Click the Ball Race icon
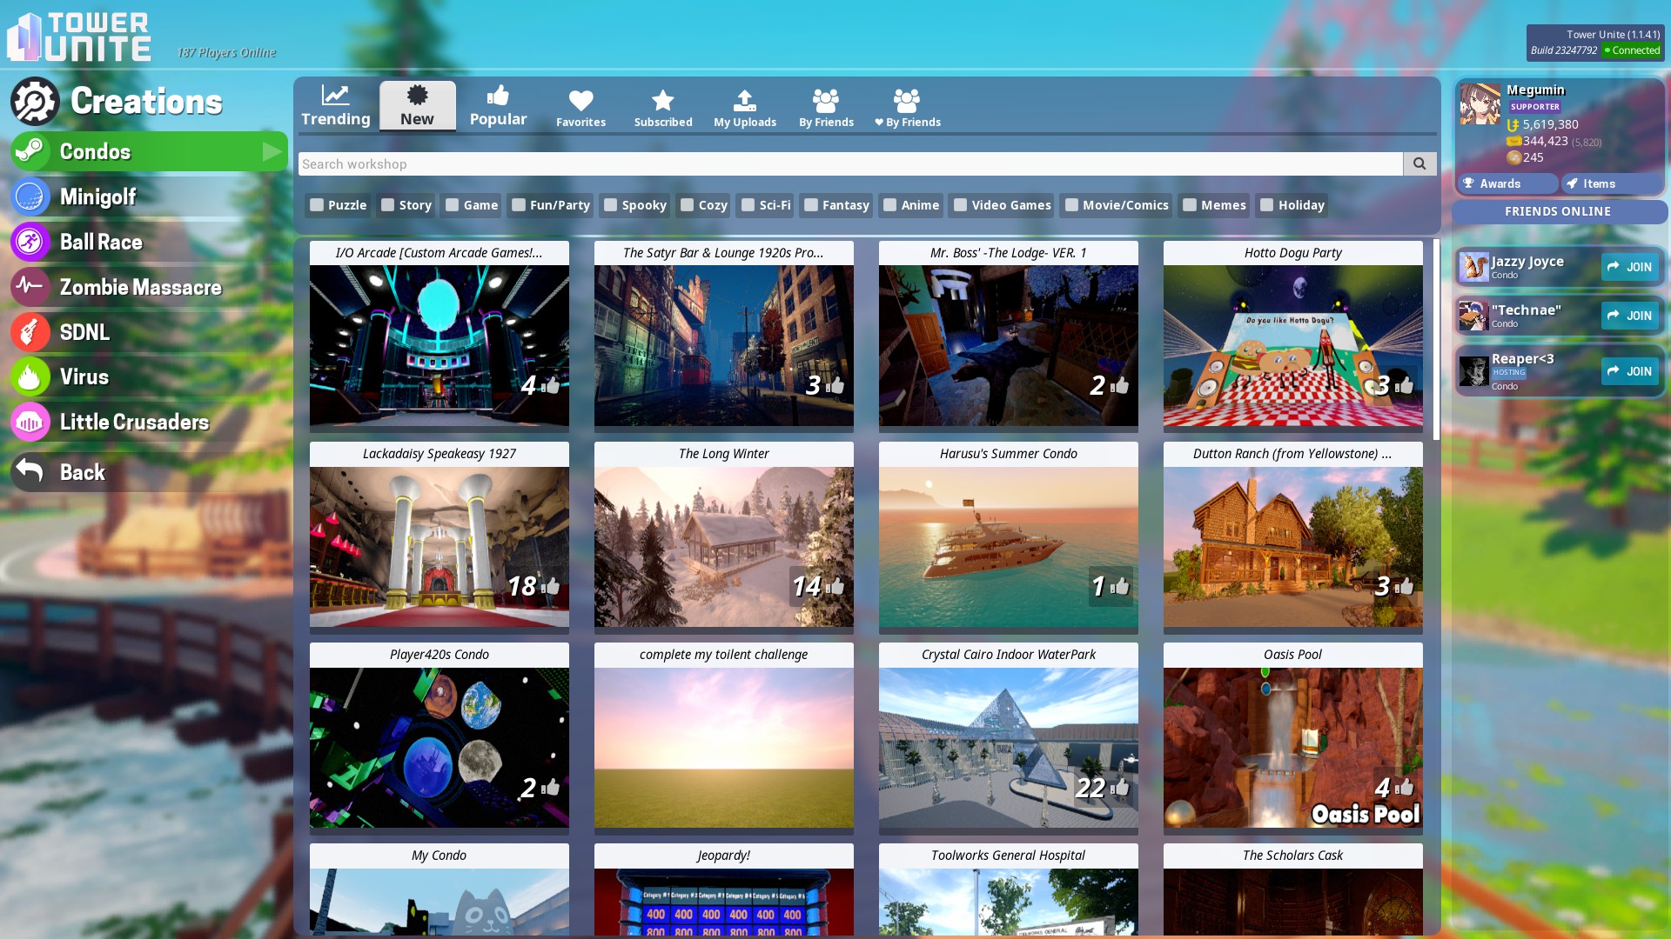Viewport: 1671px width, 939px height. [x=30, y=242]
